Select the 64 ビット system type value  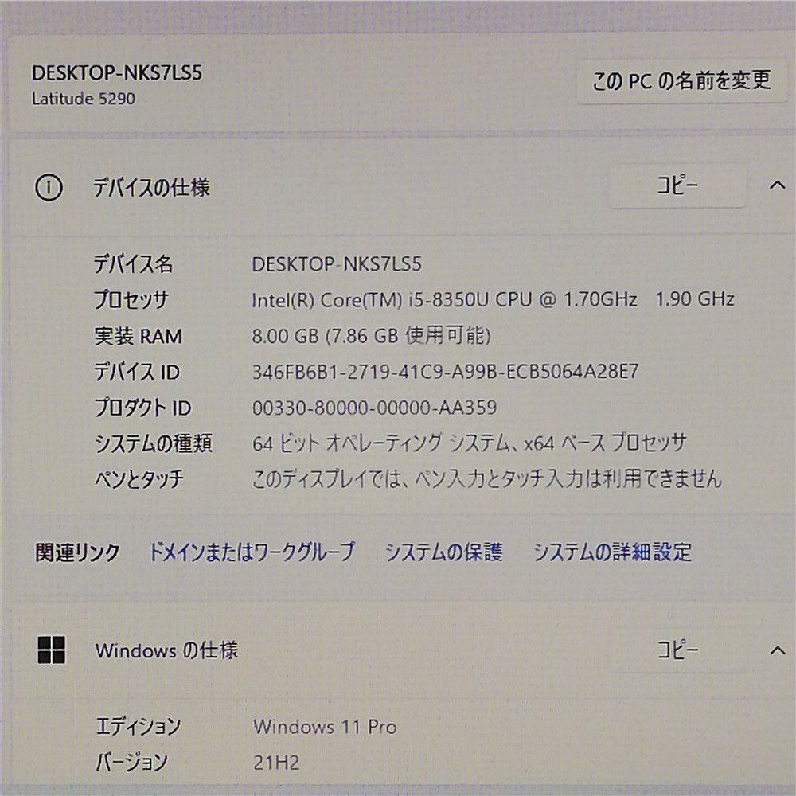point(469,443)
